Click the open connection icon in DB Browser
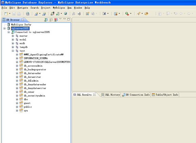This screenshot has height=143, width=196. pyautogui.click(x=46, y=20)
